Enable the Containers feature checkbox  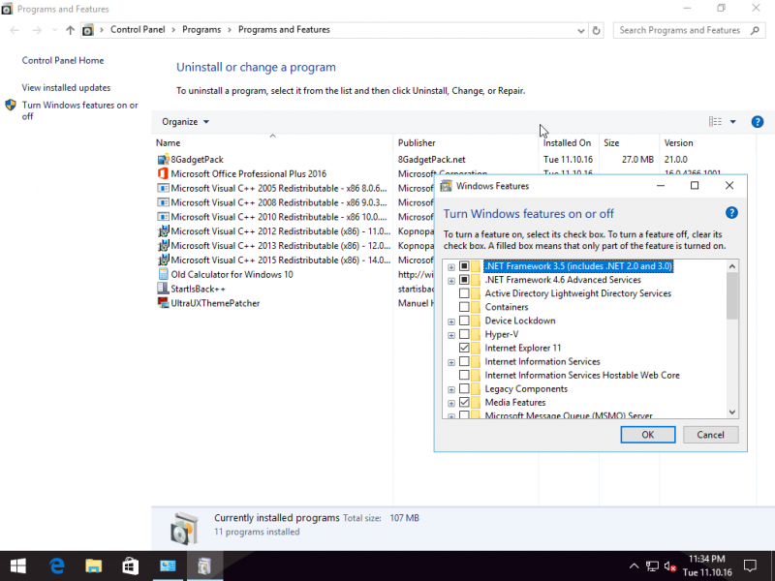[464, 307]
